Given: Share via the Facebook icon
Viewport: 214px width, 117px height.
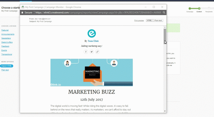Looking at the screenshot, I should point(86,52).
